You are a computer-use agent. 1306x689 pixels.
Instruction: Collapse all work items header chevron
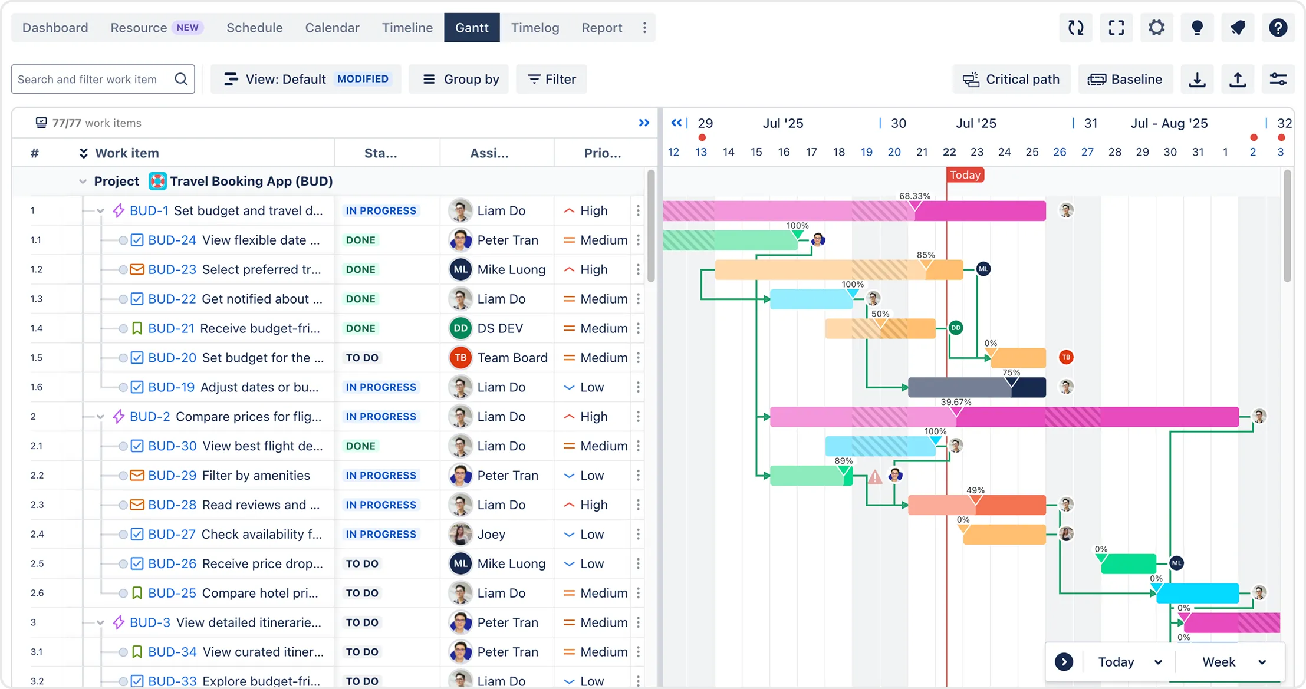click(x=84, y=153)
